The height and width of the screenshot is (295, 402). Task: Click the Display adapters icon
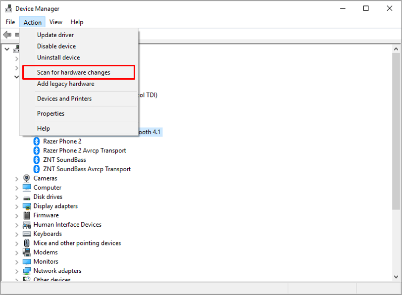point(26,206)
